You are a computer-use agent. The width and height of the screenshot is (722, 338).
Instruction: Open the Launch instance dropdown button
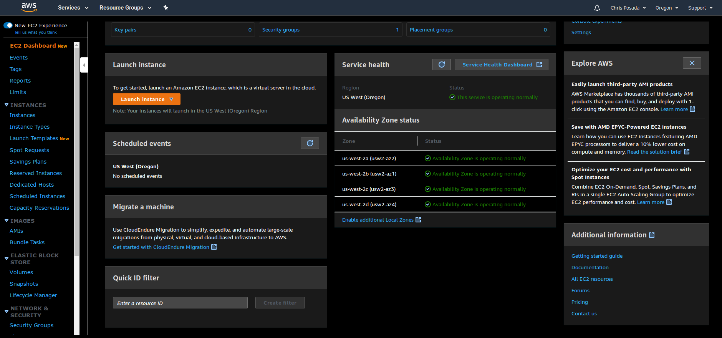(147, 99)
